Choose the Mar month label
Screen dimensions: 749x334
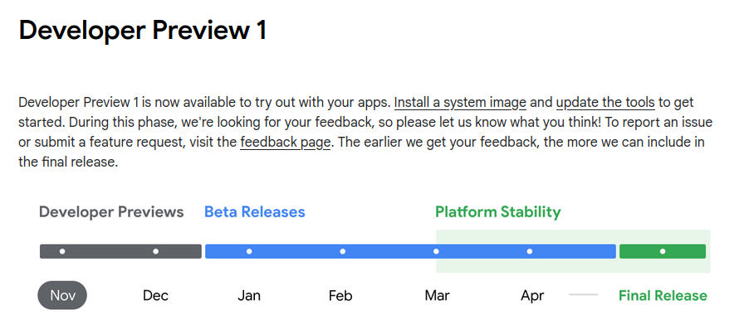[437, 295]
